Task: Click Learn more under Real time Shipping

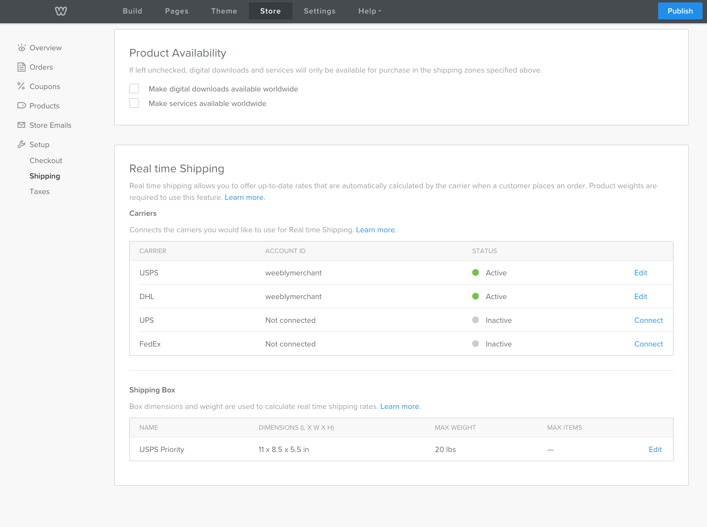Action: [x=245, y=197]
